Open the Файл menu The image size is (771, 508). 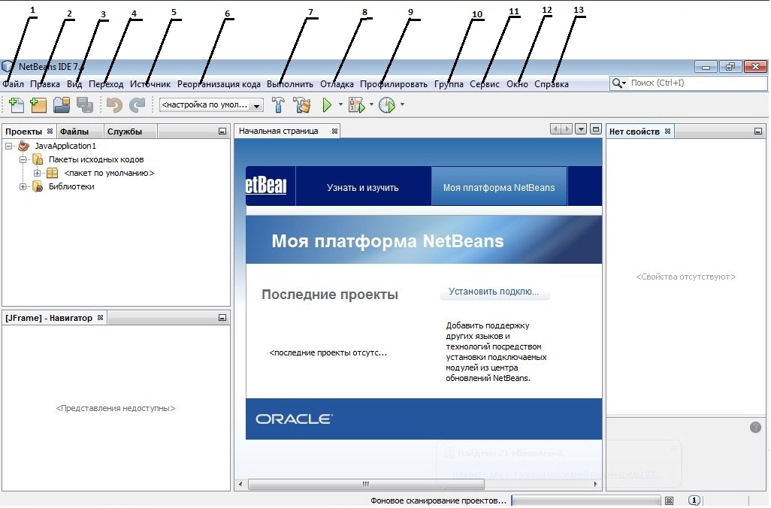pos(14,84)
